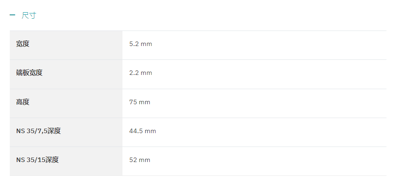Click the 52 mm depth value
393x184 pixels.
coord(140,160)
